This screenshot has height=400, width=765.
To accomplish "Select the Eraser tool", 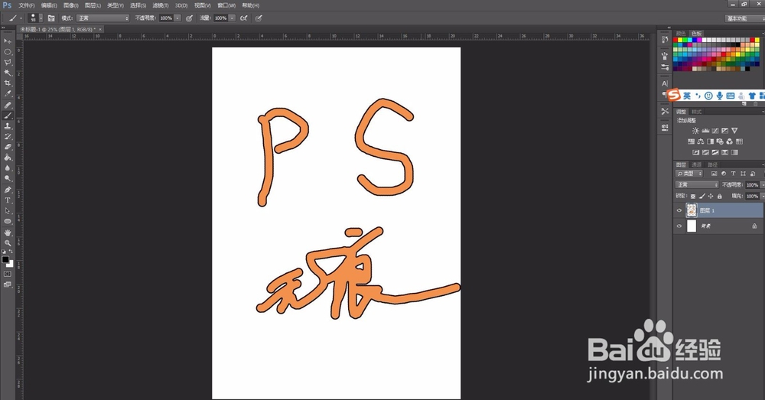I will tap(8, 147).
